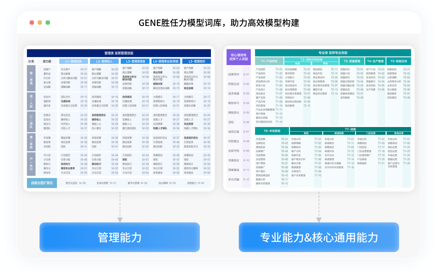438x278 pixels.
Task: Select the T1-产品研发 header
Action: coord(269,61)
